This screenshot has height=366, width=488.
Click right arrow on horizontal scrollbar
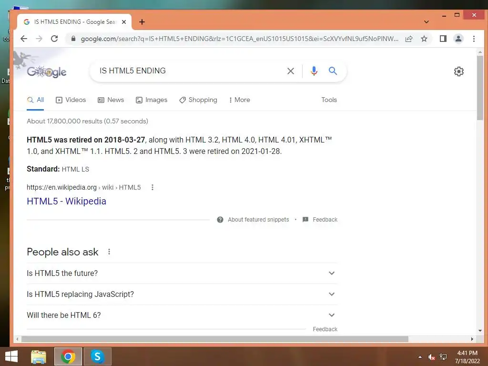pos(472,339)
